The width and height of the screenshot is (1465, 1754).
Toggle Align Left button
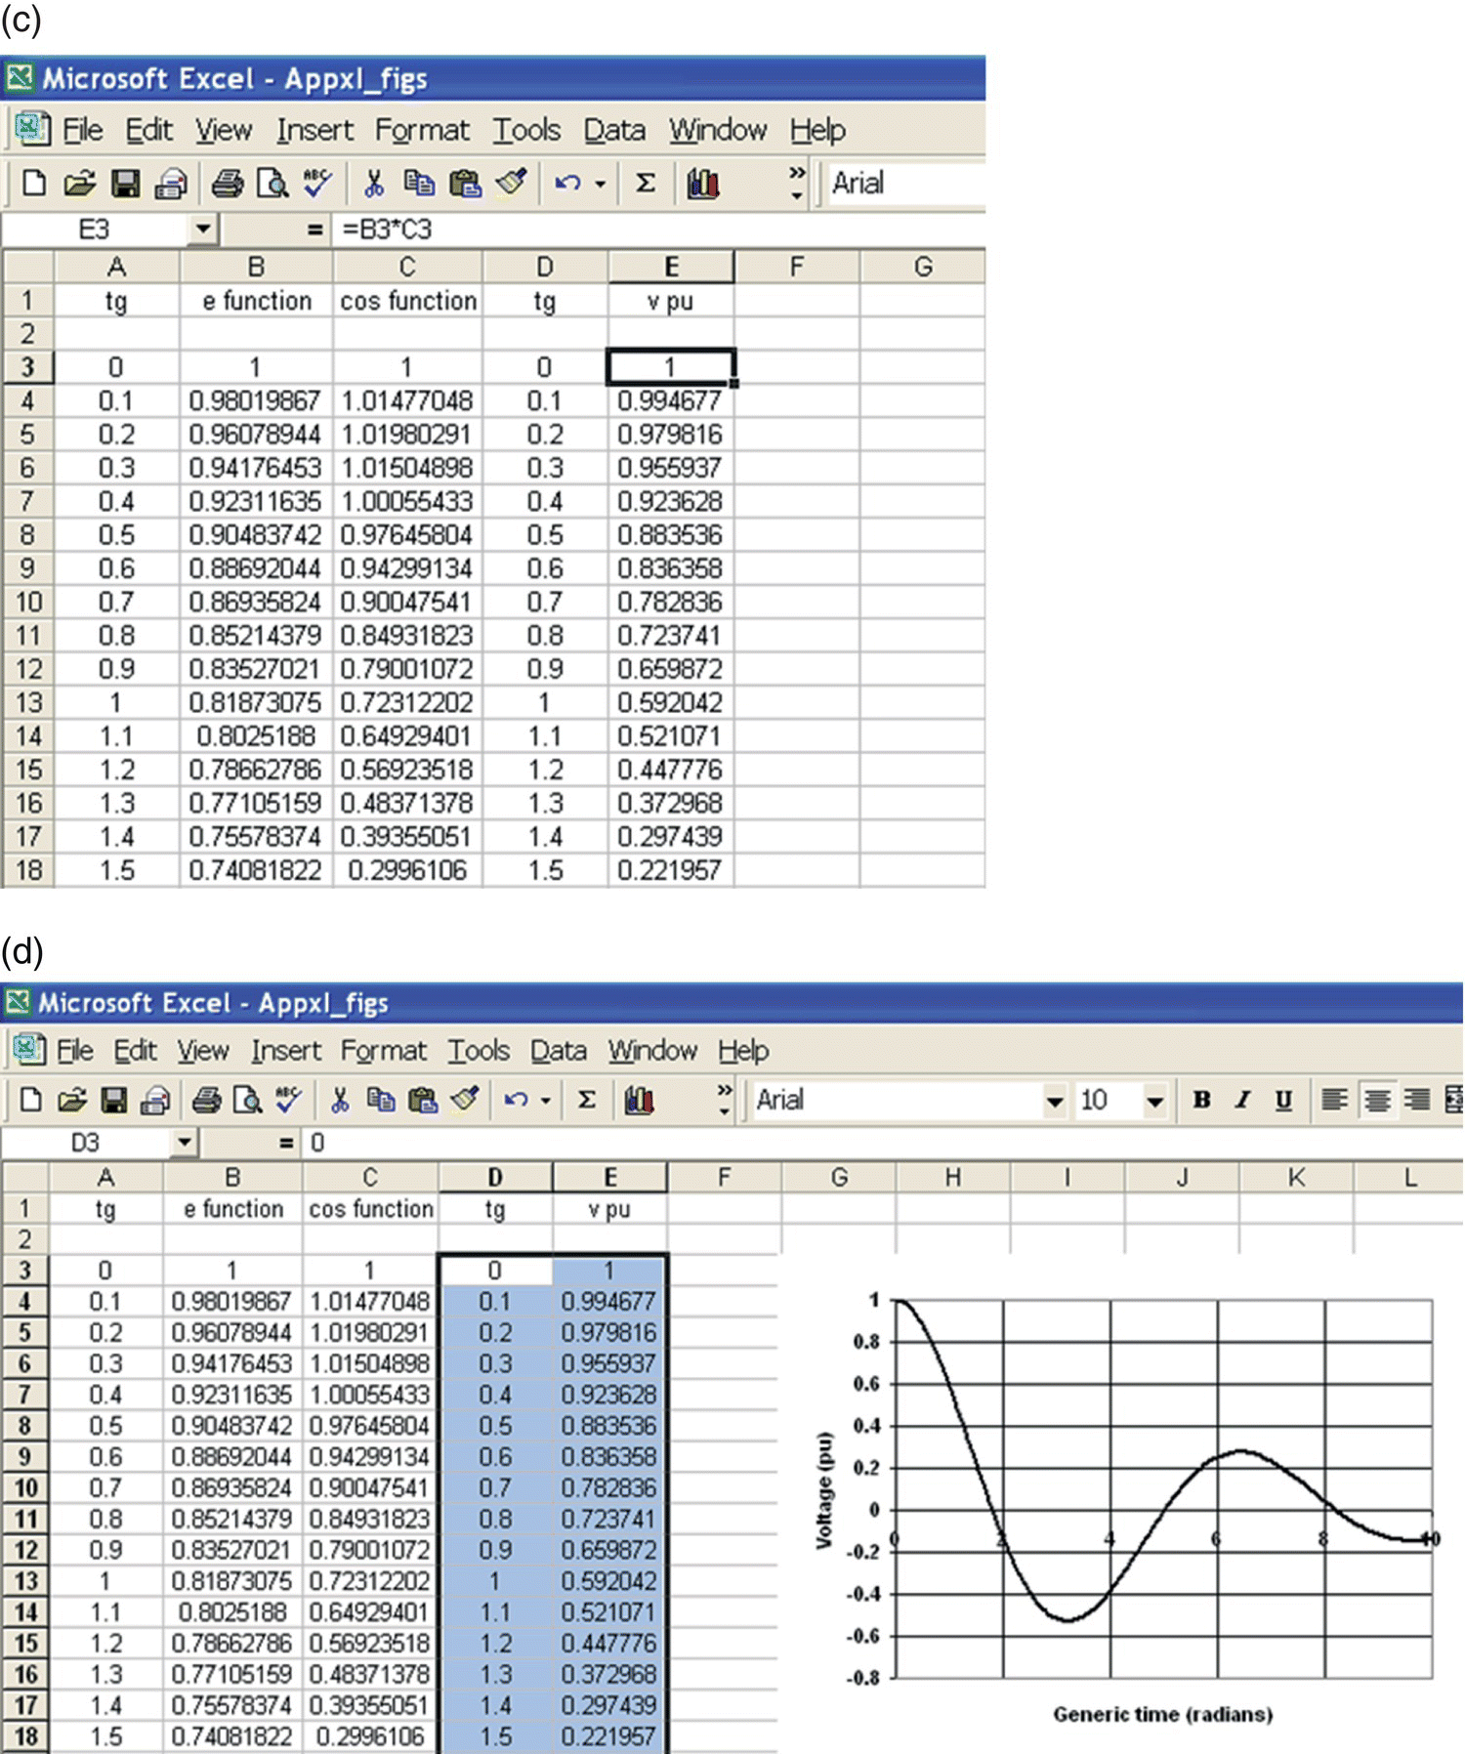pos(1334,1100)
